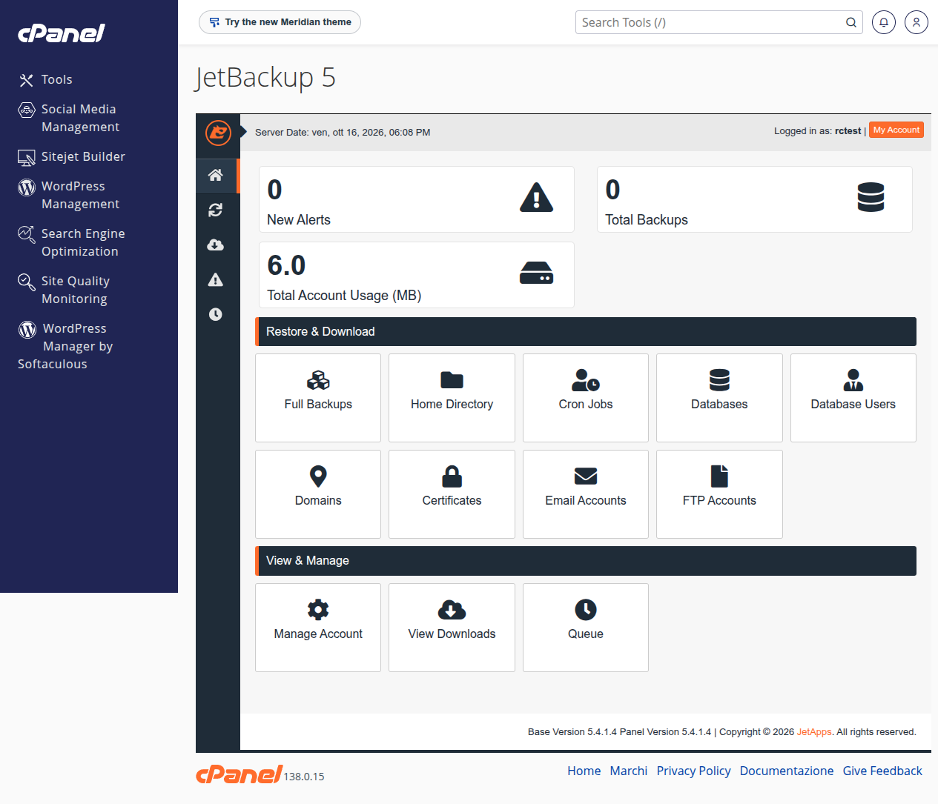
Task: Click the JetBackup refresh arrows sidebar icon
Action: pyautogui.click(x=216, y=210)
